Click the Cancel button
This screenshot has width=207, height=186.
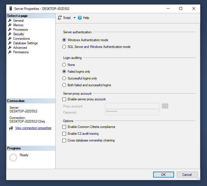tap(187, 174)
